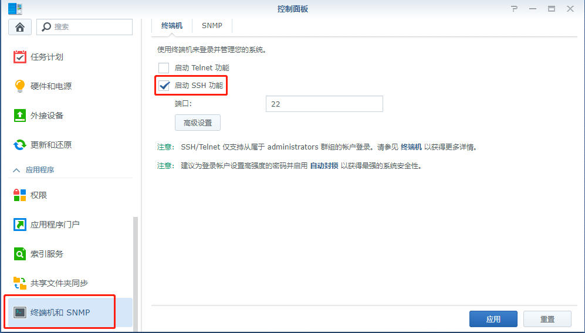The image size is (585, 333).
Task: Switch to the 终端机 tab
Action: 172,26
